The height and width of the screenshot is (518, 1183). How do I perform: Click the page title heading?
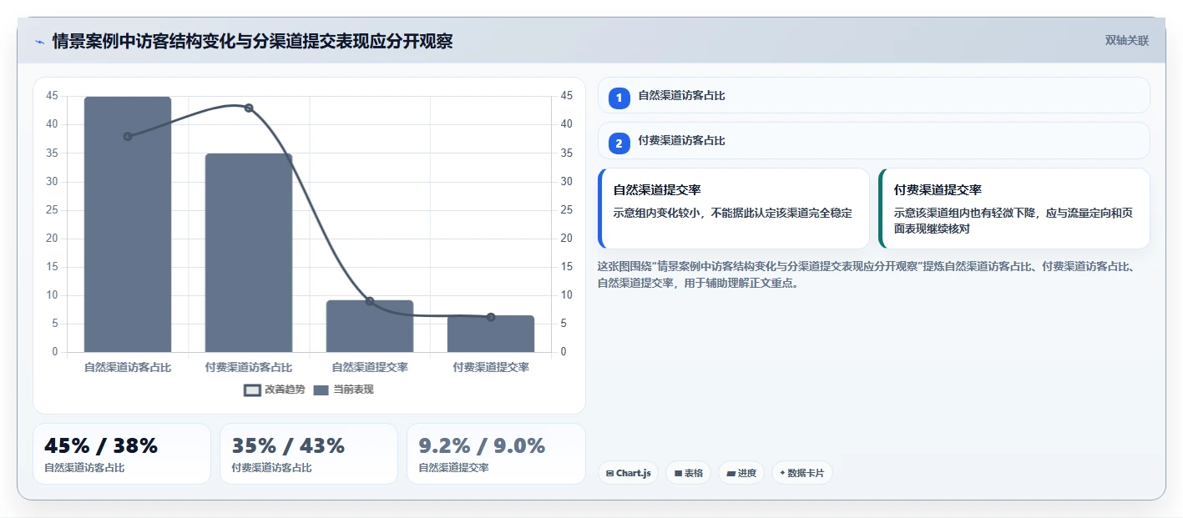[252, 41]
